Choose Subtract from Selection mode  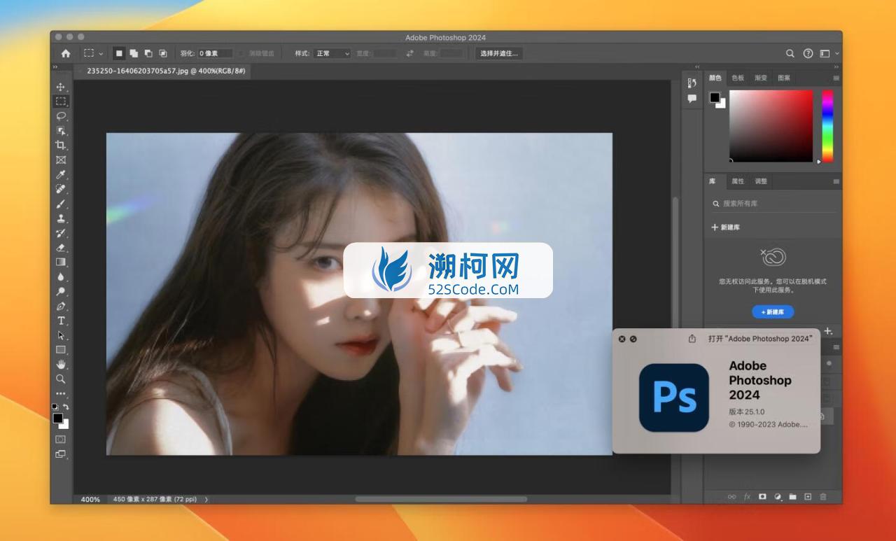(x=148, y=53)
